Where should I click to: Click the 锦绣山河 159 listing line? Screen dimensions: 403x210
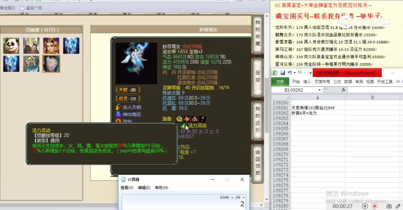click(330, 57)
